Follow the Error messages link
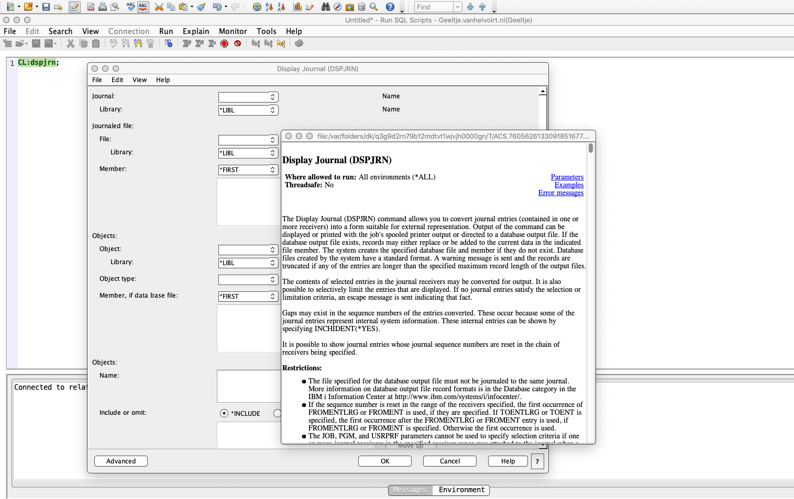The height and width of the screenshot is (499, 794). pos(560,192)
